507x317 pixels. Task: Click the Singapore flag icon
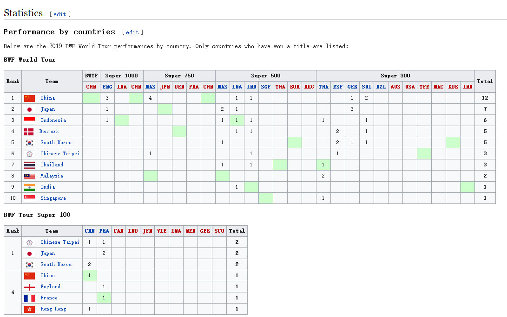29,198
